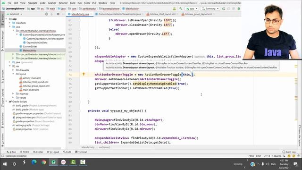The image size is (302, 170).
Task: Click the taskbar clock showing 4:37 PM
Action: pos(284,164)
